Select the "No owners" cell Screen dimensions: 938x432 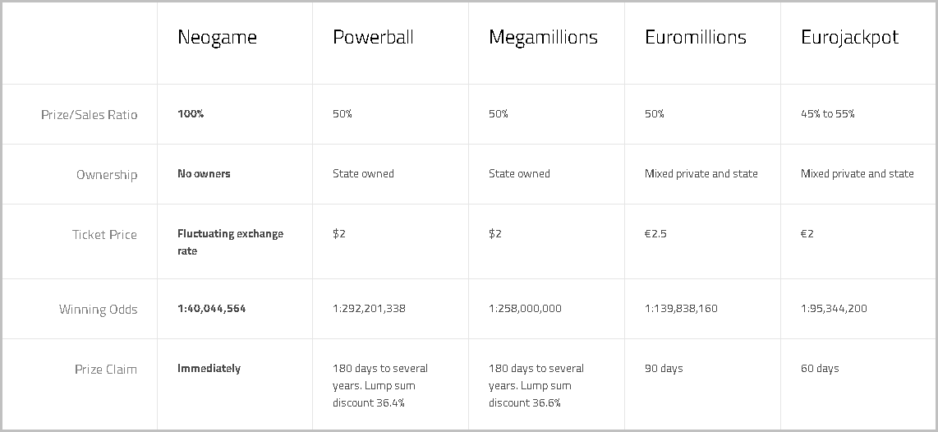click(204, 173)
